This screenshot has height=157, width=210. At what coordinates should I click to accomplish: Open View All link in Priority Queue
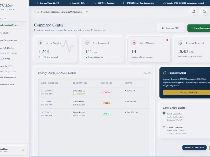(x=147, y=73)
